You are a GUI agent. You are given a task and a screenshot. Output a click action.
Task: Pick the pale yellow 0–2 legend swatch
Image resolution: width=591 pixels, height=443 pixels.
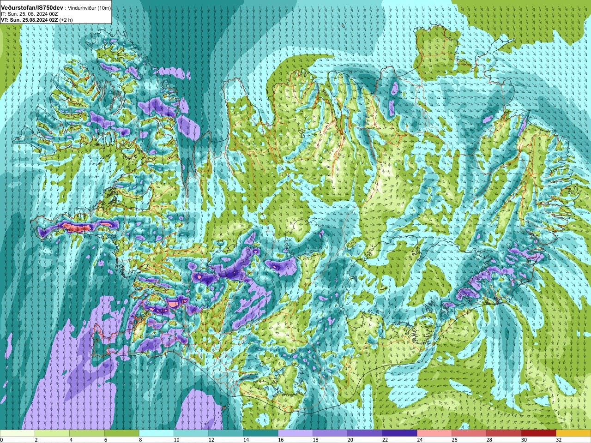coord(18,433)
